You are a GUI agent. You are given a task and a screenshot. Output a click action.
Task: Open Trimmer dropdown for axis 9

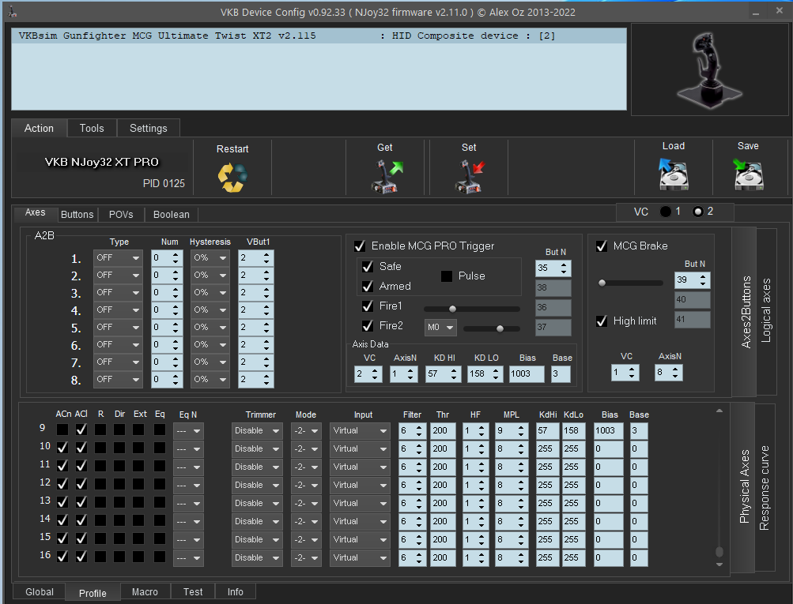pyautogui.click(x=257, y=431)
